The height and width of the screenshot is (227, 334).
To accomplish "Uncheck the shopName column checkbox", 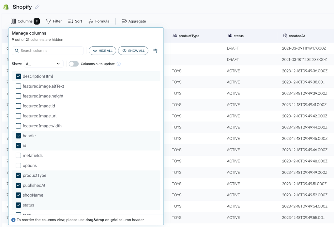I will coord(19,195).
